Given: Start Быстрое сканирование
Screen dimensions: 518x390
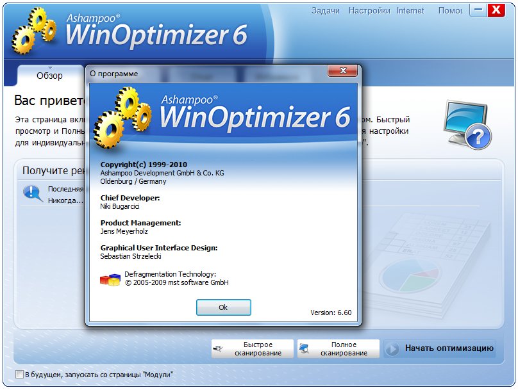Looking at the screenshot, I should pyautogui.click(x=253, y=349).
